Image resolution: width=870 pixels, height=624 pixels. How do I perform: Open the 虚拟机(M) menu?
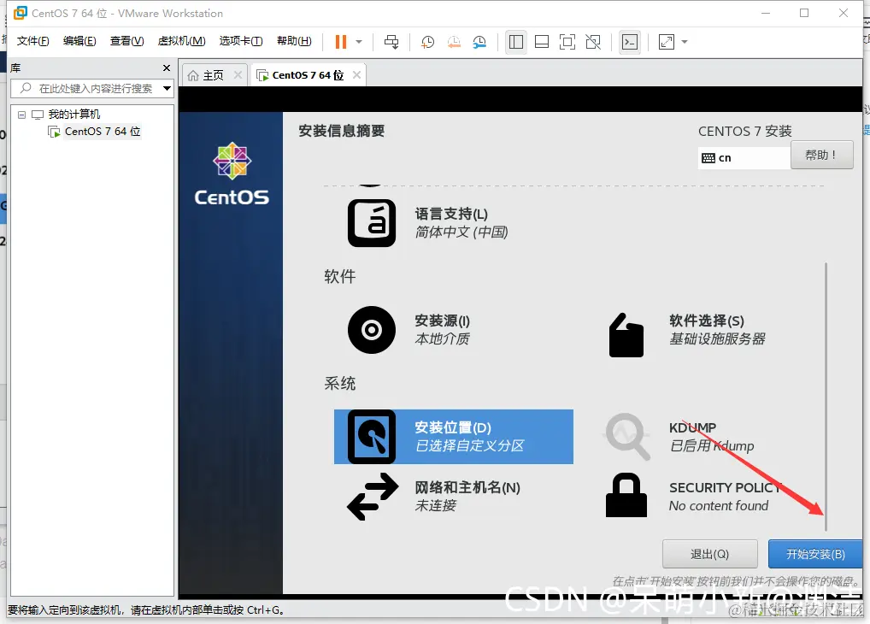coord(181,41)
